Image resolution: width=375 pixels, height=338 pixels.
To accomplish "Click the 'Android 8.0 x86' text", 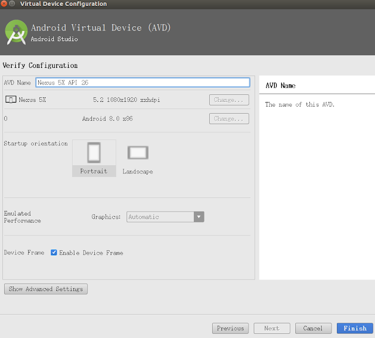I will 107,118.
